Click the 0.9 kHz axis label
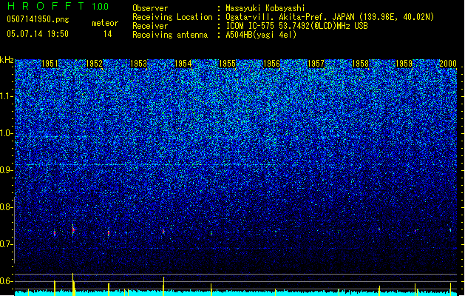 point(6,170)
